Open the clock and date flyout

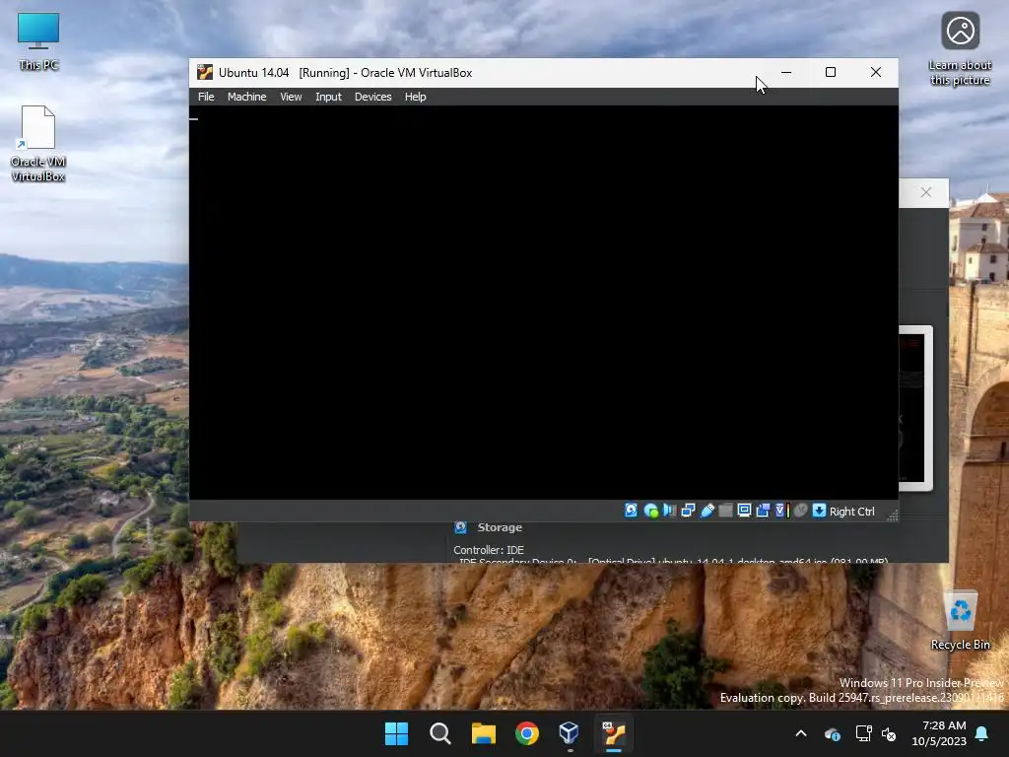(x=939, y=733)
